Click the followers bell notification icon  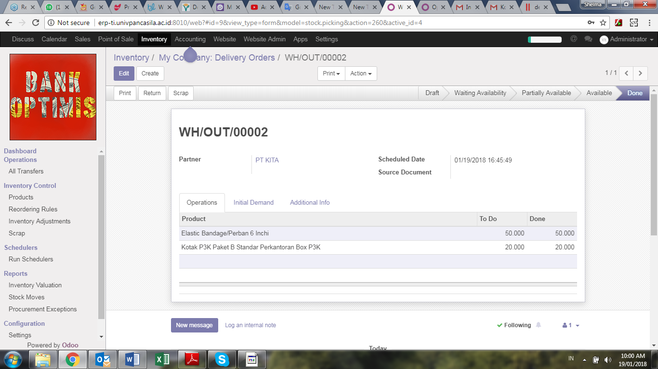(539, 325)
